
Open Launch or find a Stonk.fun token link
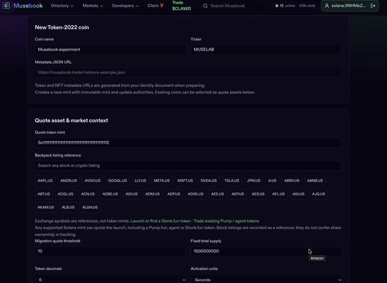point(160,221)
